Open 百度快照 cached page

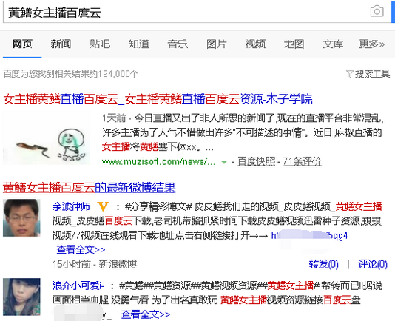pos(256,161)
